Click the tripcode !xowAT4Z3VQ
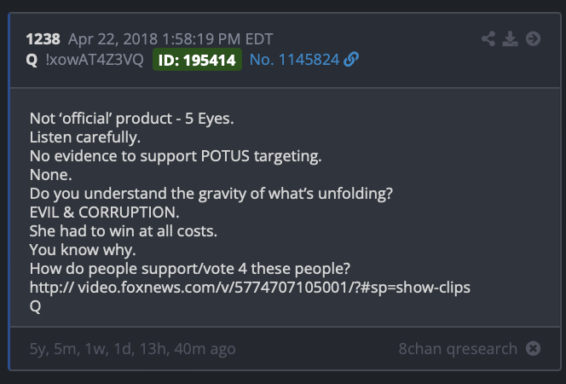Screen dimensions: 566x384 click(x=95, y=60)
